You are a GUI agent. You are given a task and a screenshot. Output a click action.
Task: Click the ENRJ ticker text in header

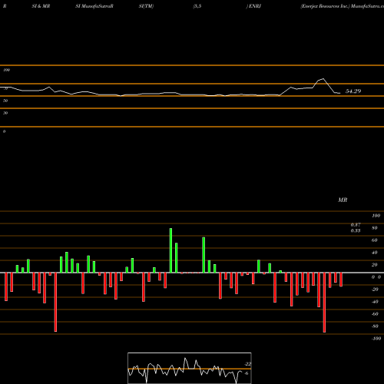pos(254,6)
